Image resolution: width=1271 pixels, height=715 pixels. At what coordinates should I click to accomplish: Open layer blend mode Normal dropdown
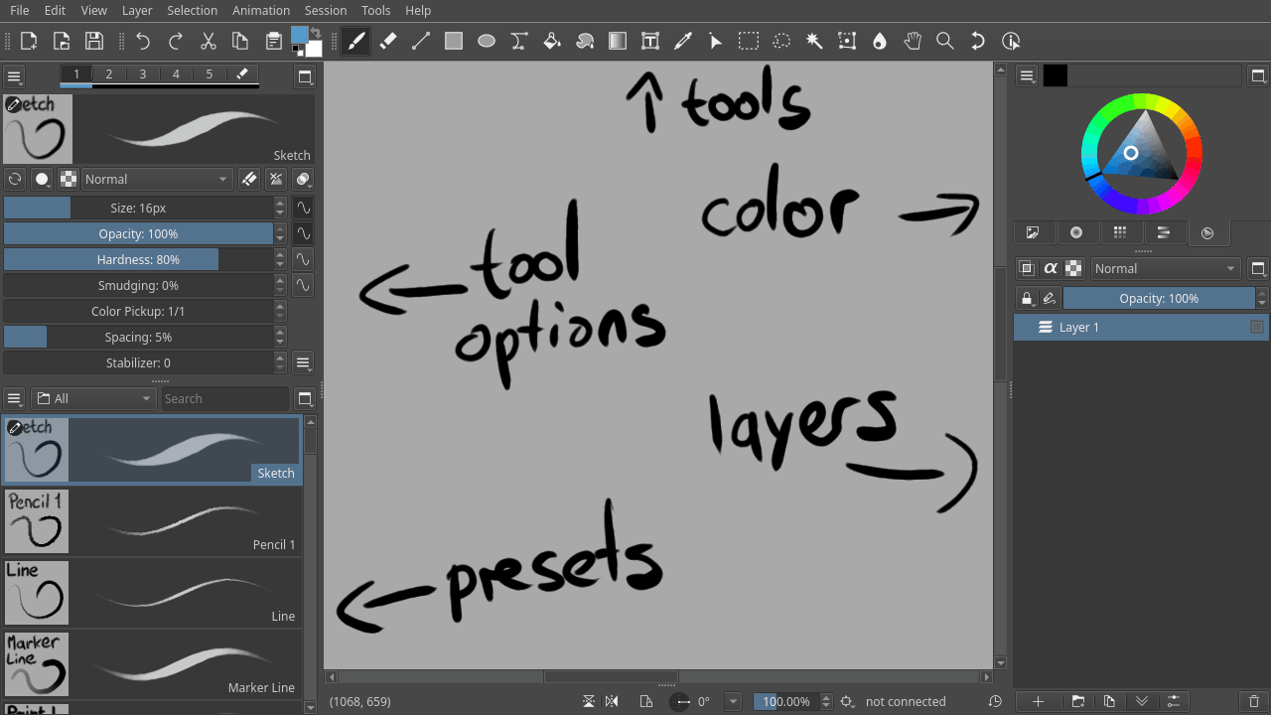pos(1166,268)
